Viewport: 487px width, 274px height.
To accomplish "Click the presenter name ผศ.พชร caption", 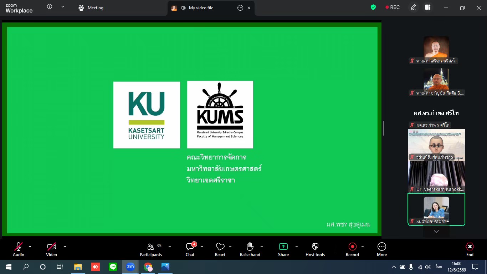I will coord(348,224).
